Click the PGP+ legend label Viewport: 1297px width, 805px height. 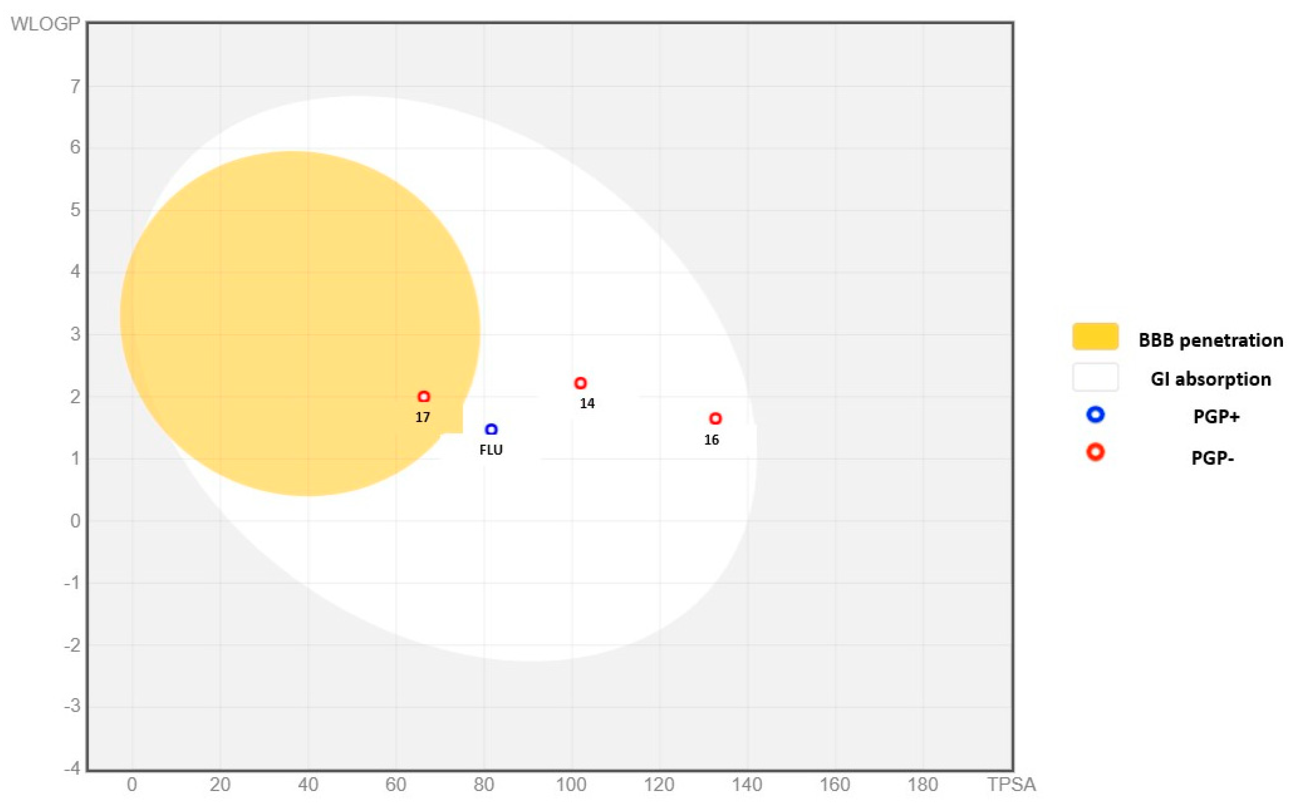1216,417
